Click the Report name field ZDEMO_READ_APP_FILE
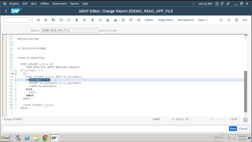Screen dimensions: 252x142 (x=69, y=30)
